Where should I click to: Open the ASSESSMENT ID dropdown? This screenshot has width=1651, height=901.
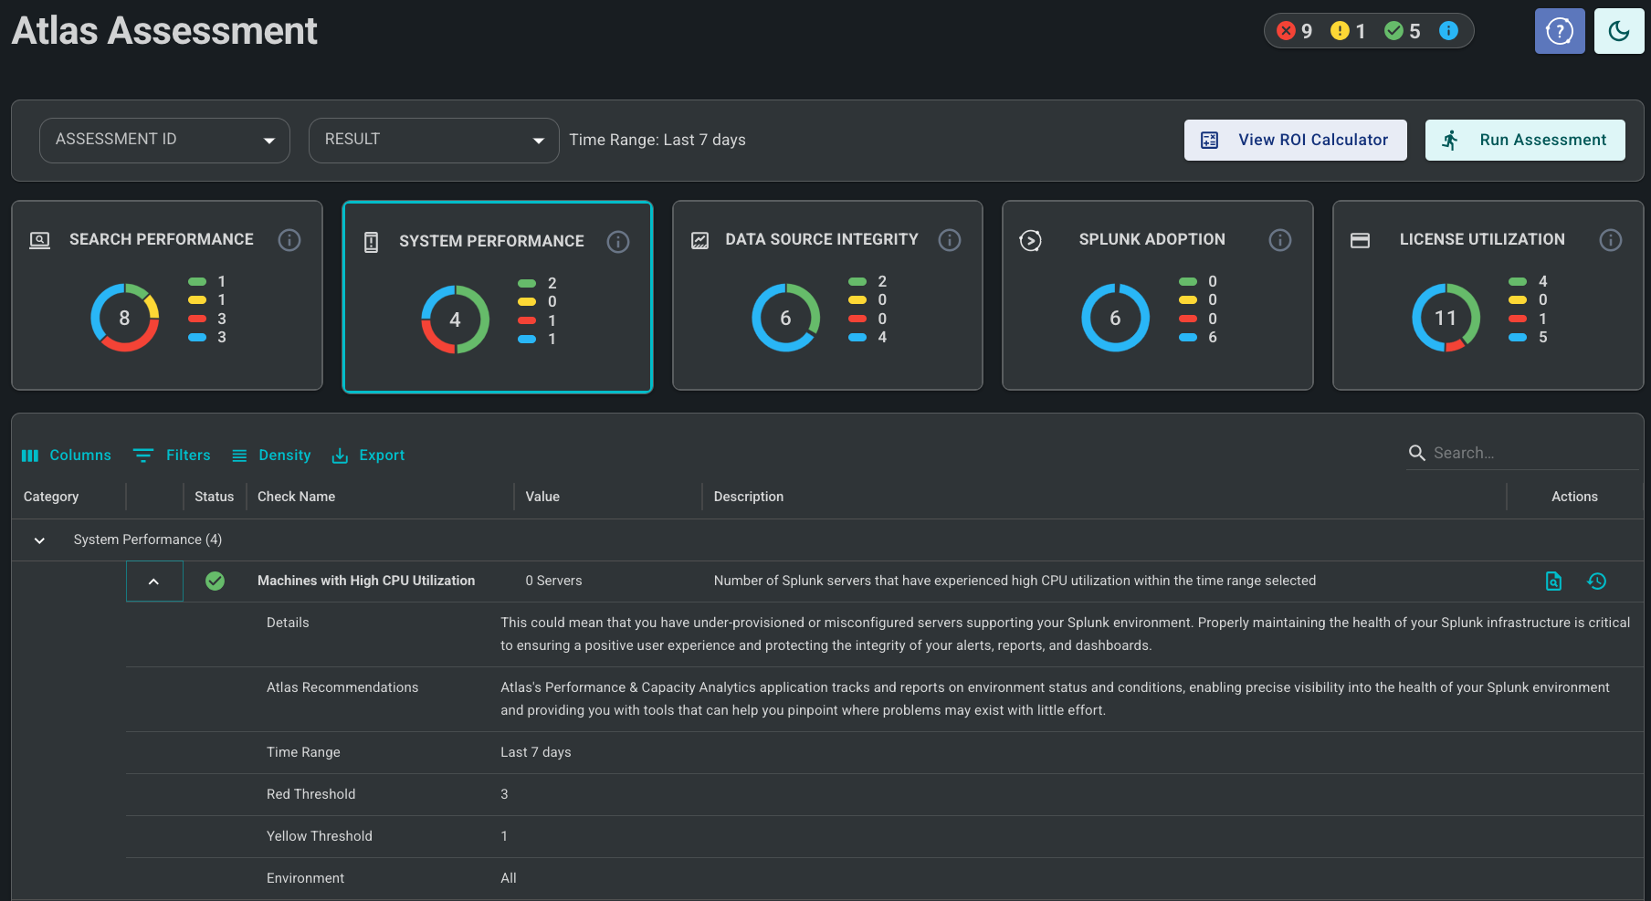(x=164, y=140)
